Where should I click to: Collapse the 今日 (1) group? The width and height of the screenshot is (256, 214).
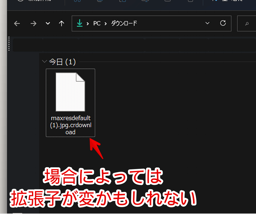pyautogui.click(x=45, y=62)
